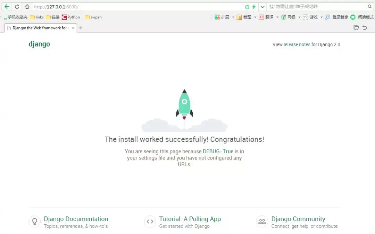Screen dimensions: 375x234
Task: Click 'Get started with Django' text
Action: (x=184, y=226)
